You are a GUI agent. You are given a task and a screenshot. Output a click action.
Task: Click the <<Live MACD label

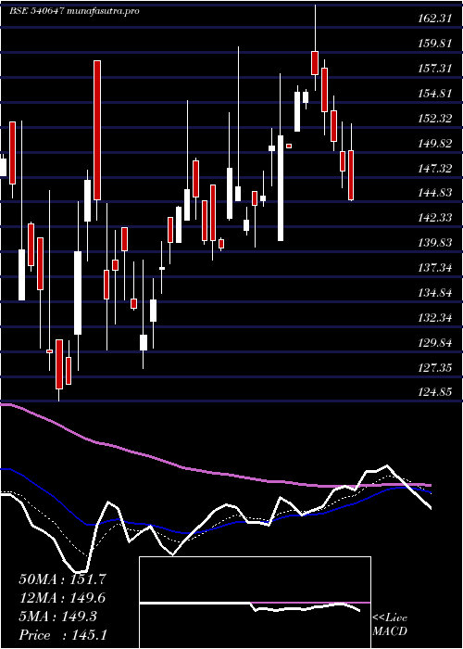[390, 625]
